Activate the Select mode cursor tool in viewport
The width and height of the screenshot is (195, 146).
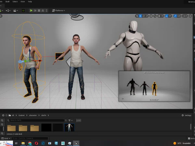[137, 16]
